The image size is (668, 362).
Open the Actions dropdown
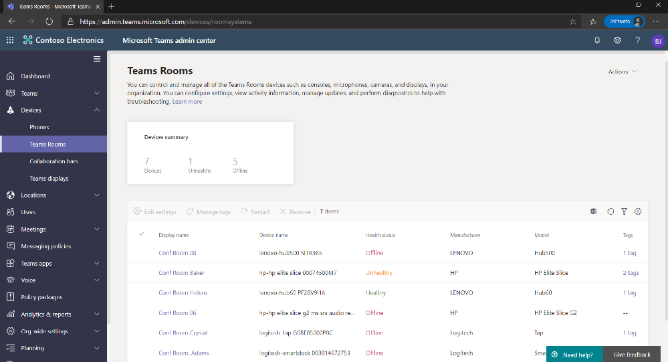pos(623,72)
